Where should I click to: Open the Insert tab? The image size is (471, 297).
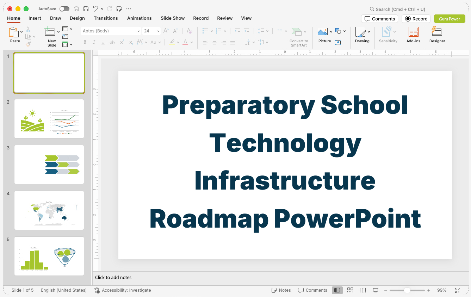coord(35,18)
